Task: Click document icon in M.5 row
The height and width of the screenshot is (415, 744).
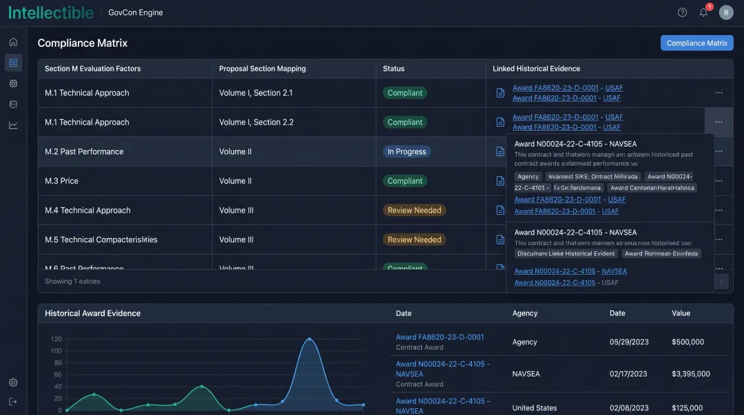Action: pos(500,240)
